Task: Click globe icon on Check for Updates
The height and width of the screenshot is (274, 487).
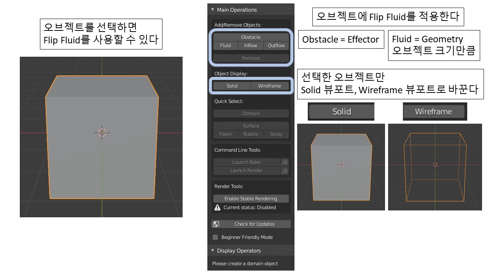Action: [x=216, y=224]
